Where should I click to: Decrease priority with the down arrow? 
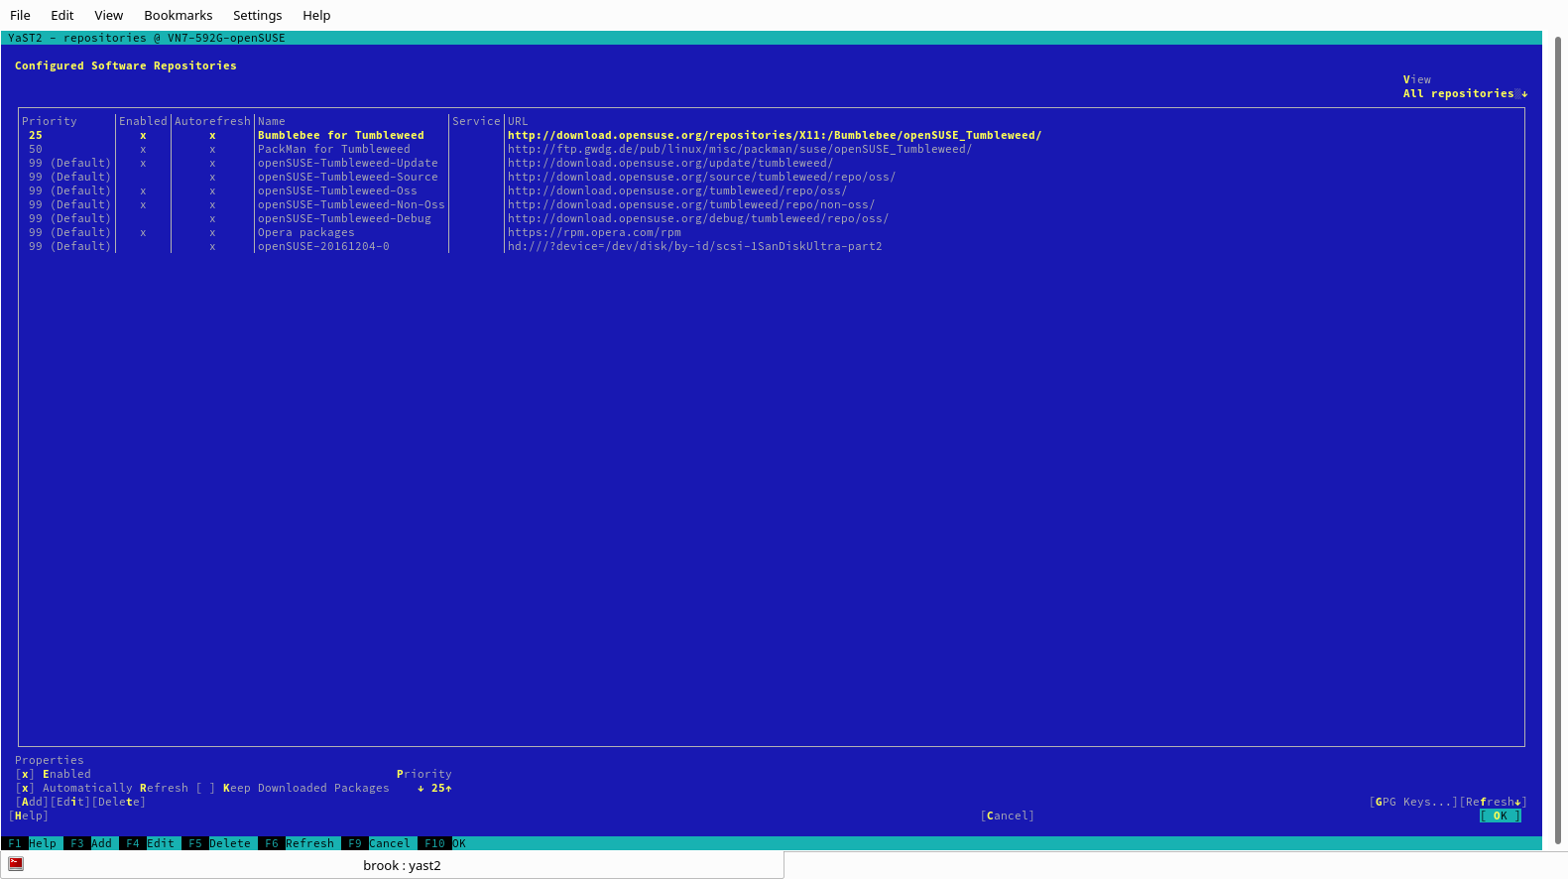click(x=421, y=788)
